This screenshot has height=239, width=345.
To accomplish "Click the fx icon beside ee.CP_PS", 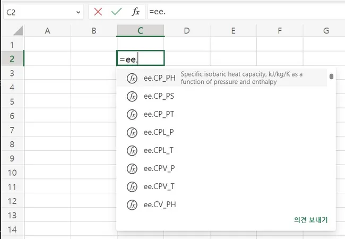I will [x=132, y=97].
